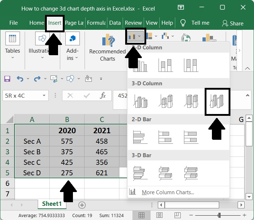
Task: Select column A header
Action: pos(32,119)
